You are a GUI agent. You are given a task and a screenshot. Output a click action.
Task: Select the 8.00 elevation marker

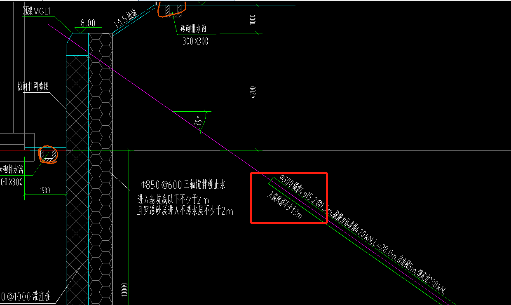88,23
